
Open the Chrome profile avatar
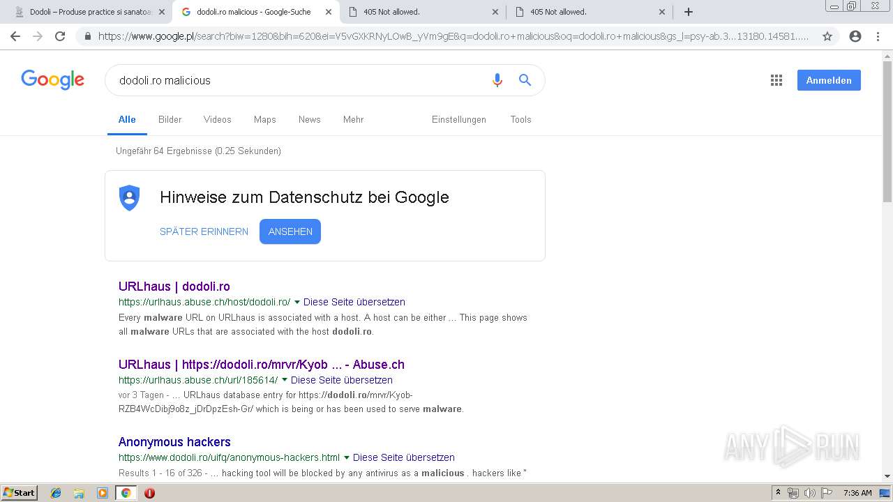tap(855, 36)
